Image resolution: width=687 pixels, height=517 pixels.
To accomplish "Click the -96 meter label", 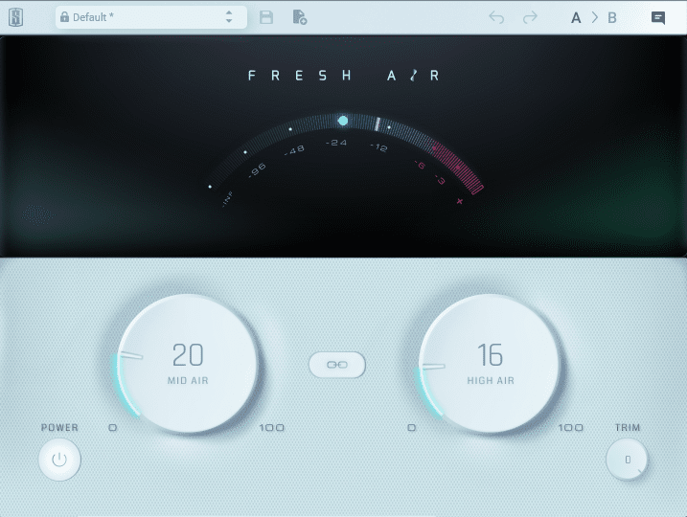I will pyautogui.click(x=257, y=169).
